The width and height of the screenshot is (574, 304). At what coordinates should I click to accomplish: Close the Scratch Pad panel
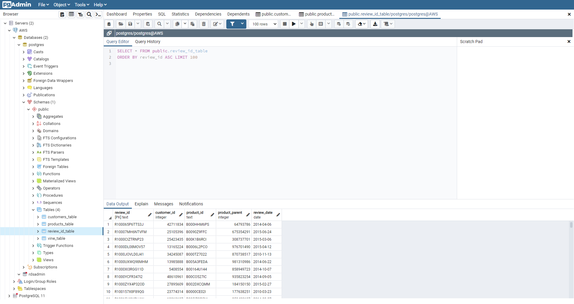click(x=569, y=42)
